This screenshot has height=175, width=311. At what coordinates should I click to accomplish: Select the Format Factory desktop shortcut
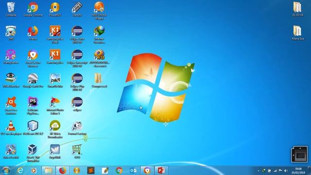(77, 128)
